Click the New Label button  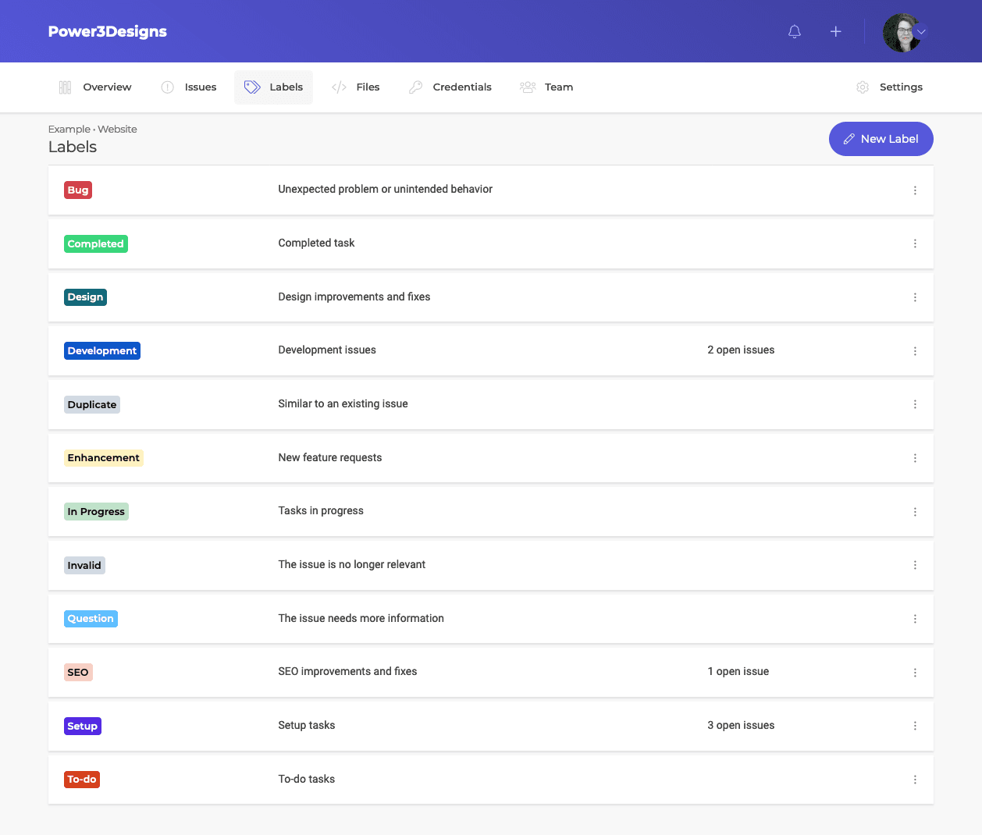(x=881, y=139)
